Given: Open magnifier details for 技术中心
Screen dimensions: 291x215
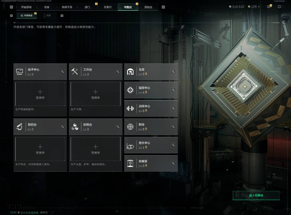Looking at the screenshot, I should point(63,72).
